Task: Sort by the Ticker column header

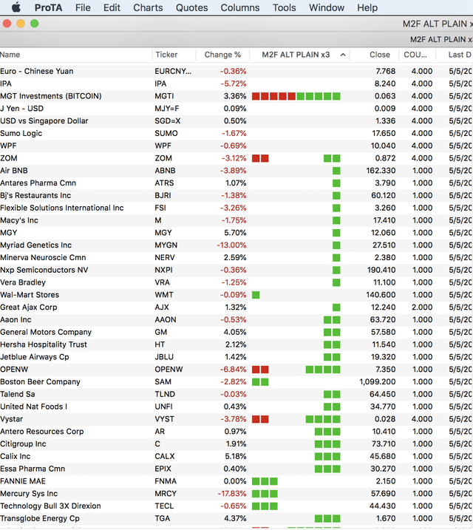Action: point(174,55)
